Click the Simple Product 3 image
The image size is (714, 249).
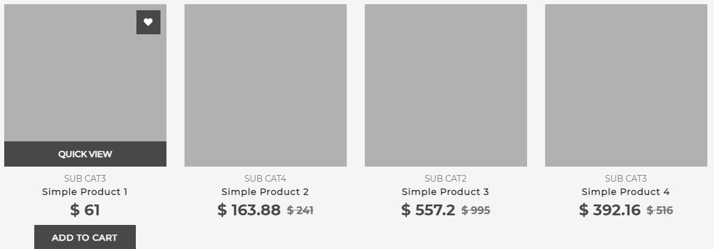[445, 85]
